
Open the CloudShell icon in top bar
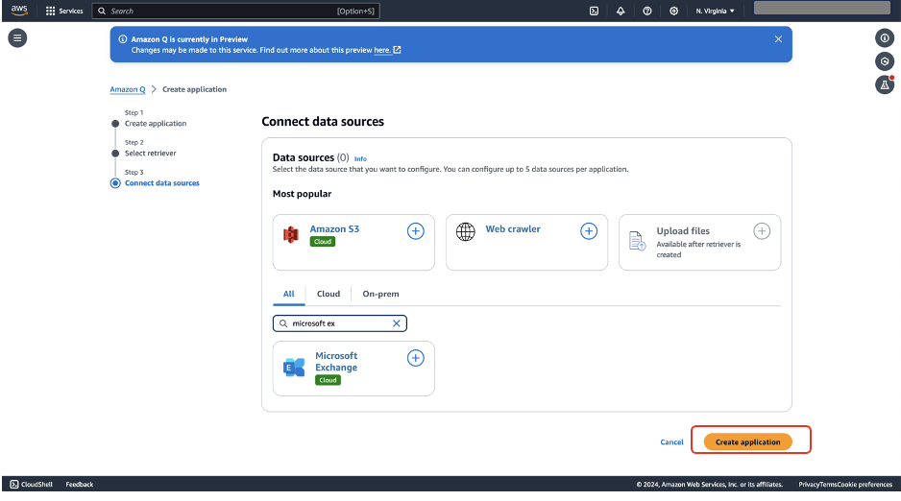[x=595, y=11]
